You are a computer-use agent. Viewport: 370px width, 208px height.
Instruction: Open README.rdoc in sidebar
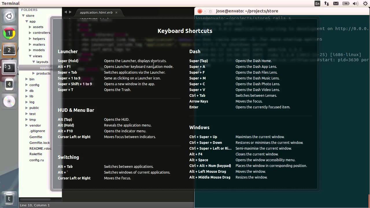pyautogui.click(x=40, y=148)
